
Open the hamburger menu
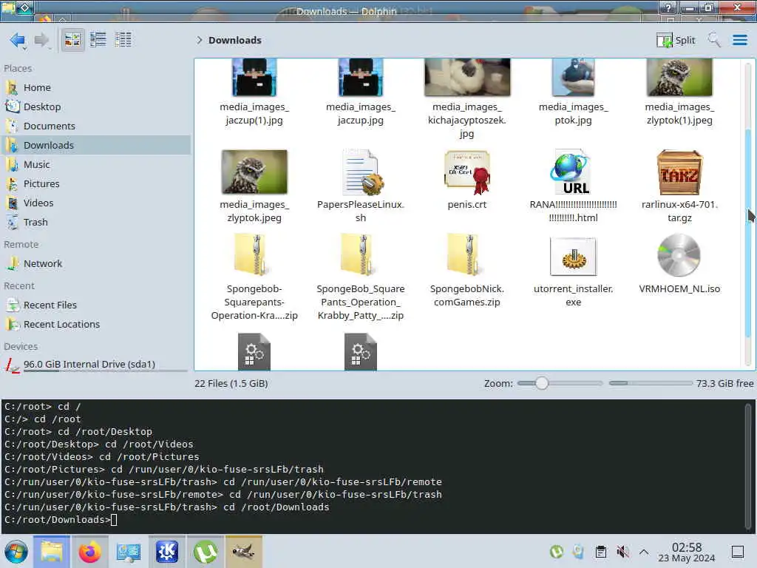[x=739, y=40]
